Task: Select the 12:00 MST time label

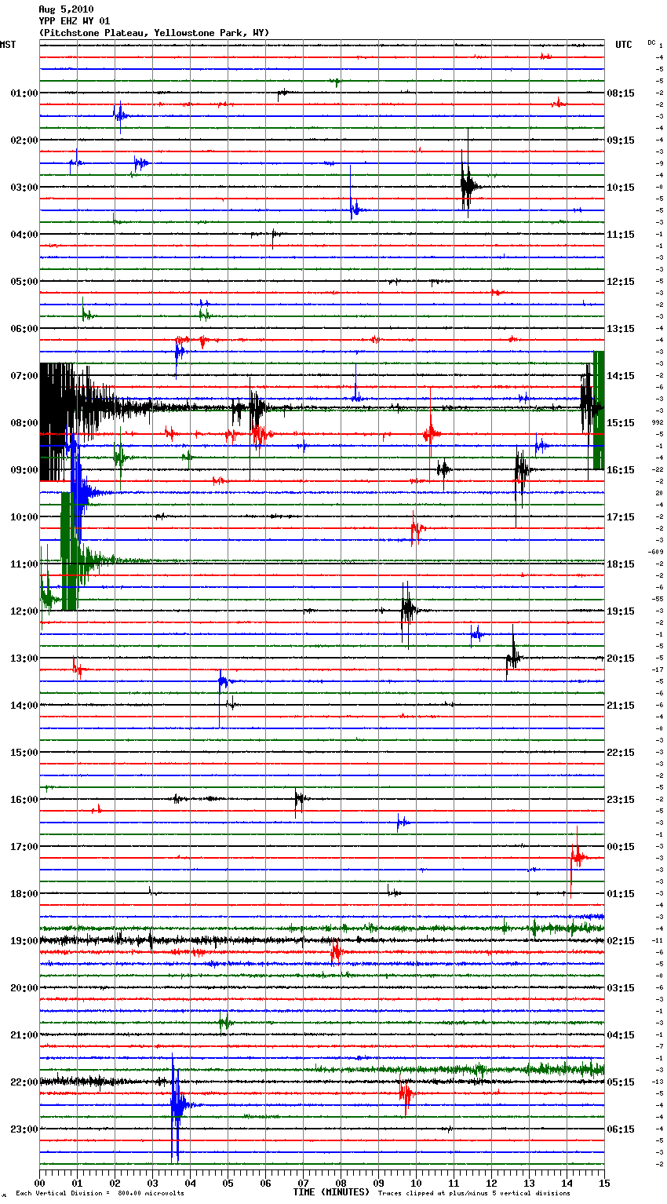Action: click(24, 611)
